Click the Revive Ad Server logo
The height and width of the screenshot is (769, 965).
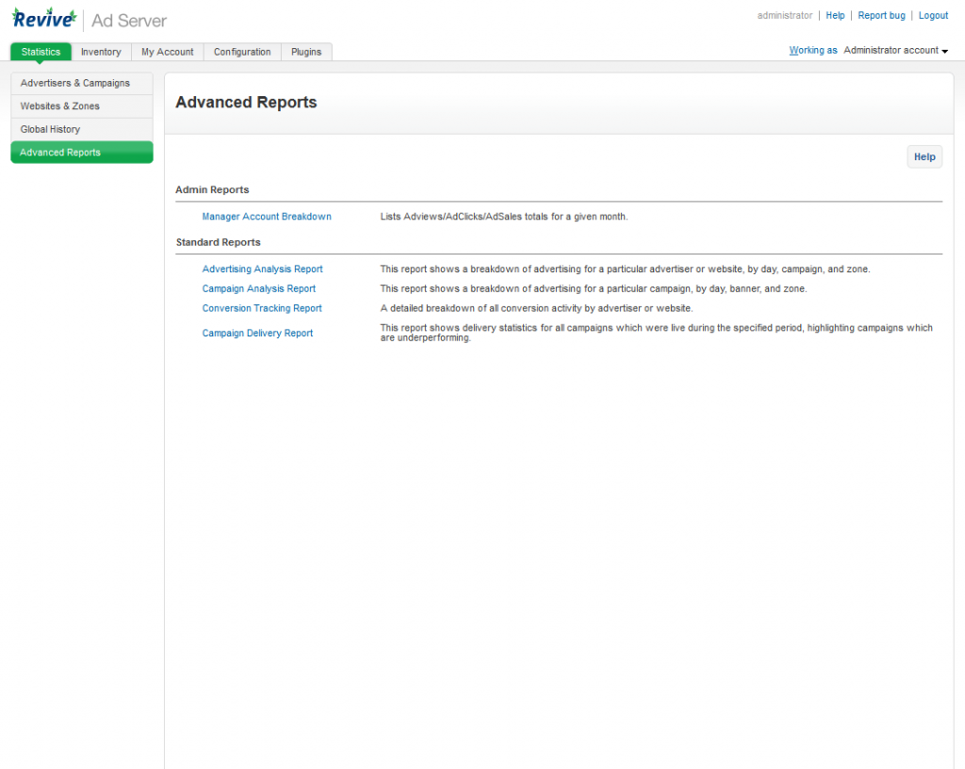pos(42,16)
